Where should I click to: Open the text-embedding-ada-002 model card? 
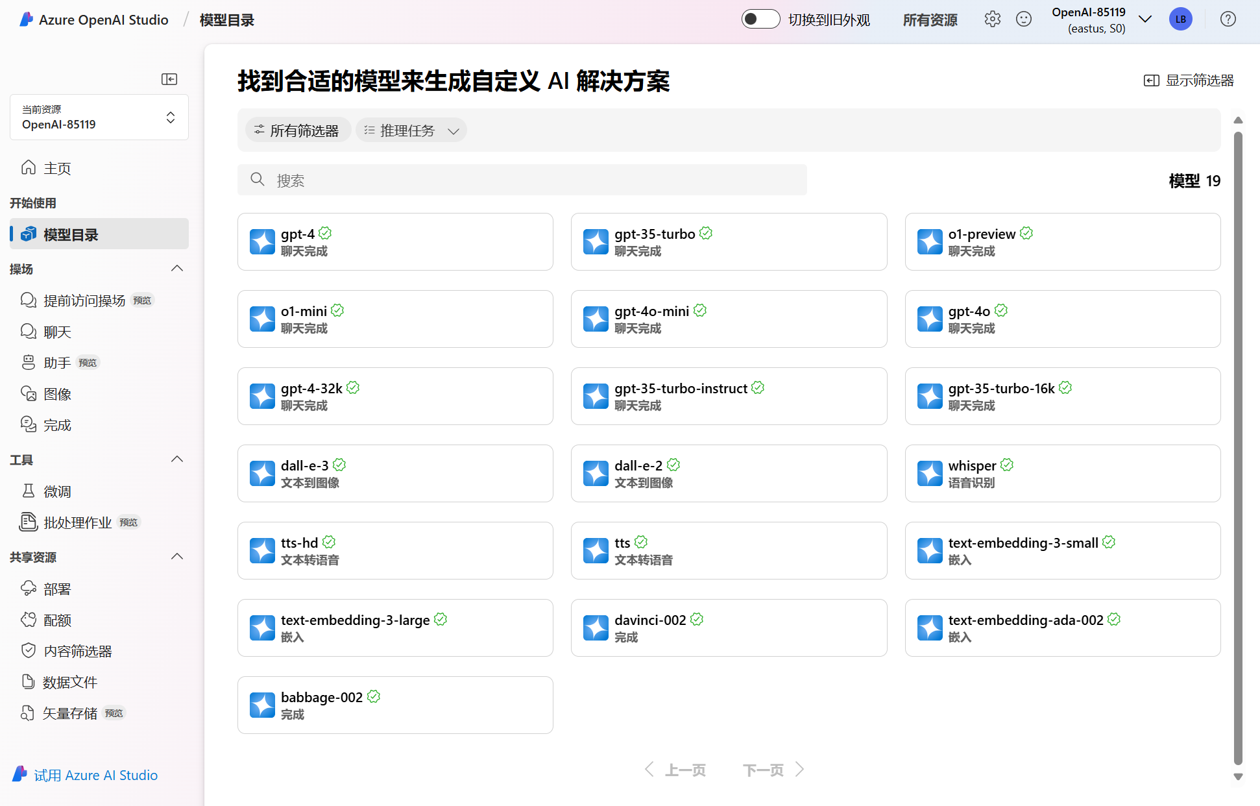[1062, 628]
